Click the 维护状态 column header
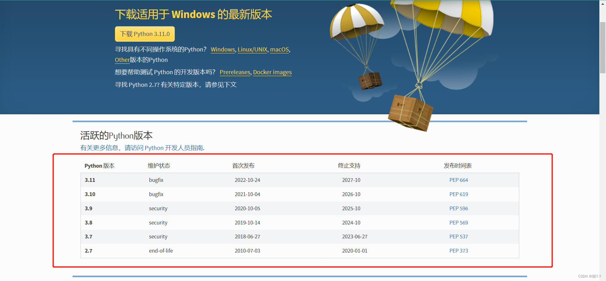This screenshot has width=606, height=281. (159, 166)
